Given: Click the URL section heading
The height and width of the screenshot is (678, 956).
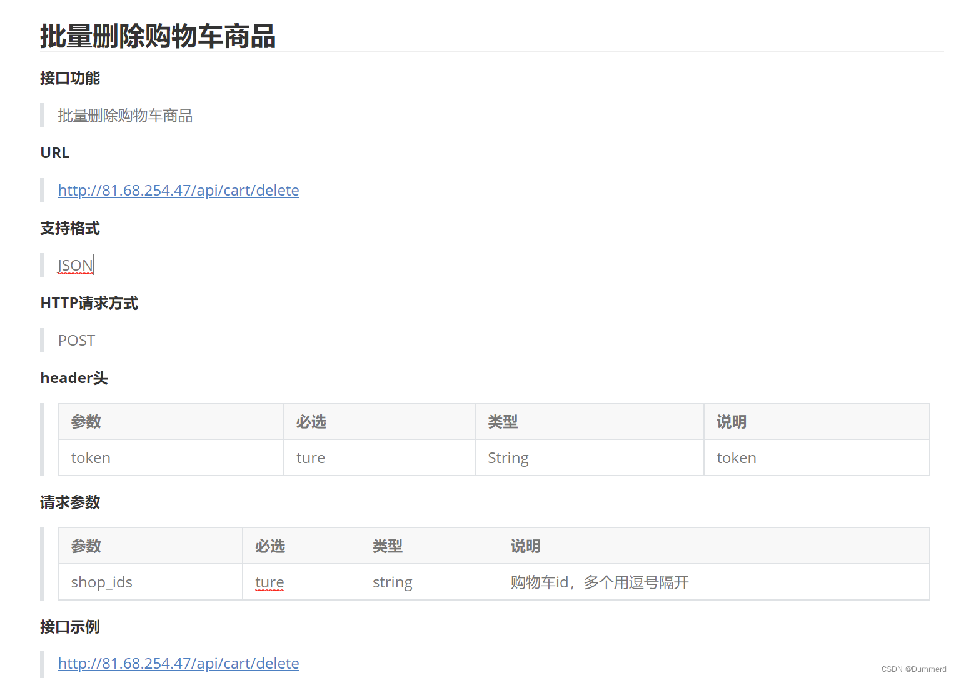Looking at the screenshot, I should pyautogui.click(x=54, y=152).
